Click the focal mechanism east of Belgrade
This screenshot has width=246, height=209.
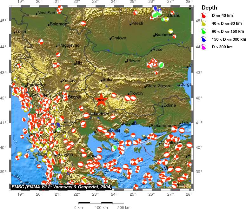(83, 24)
